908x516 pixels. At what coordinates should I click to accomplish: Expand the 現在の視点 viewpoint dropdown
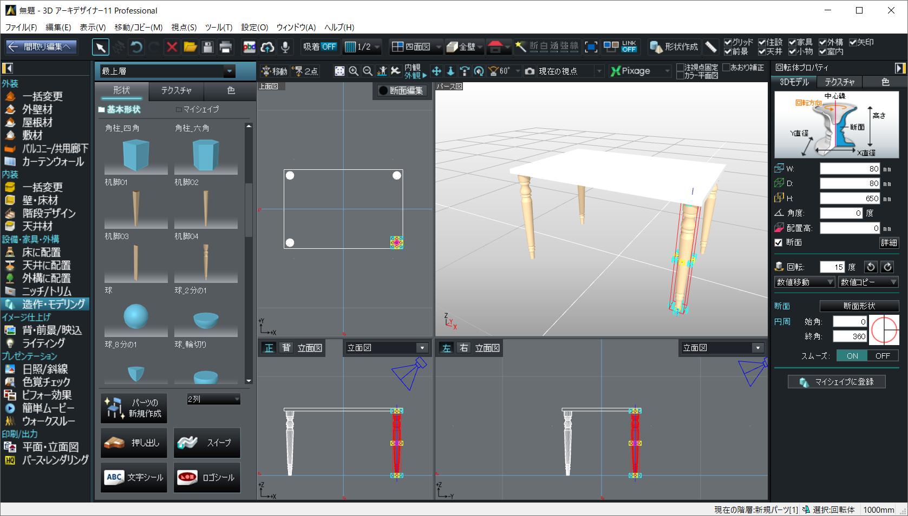click(x=599, y=71)
